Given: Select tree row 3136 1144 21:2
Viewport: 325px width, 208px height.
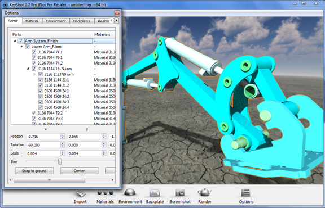Looking at the screenshot, I should (x=56, y=85).
